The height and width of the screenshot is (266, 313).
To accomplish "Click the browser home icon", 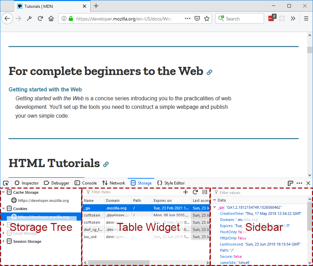I will pos(51,19).
